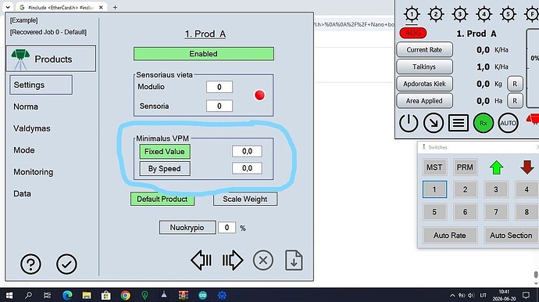Click the Auto Rate button
539x302 pixels.
[x=450, y=235]
